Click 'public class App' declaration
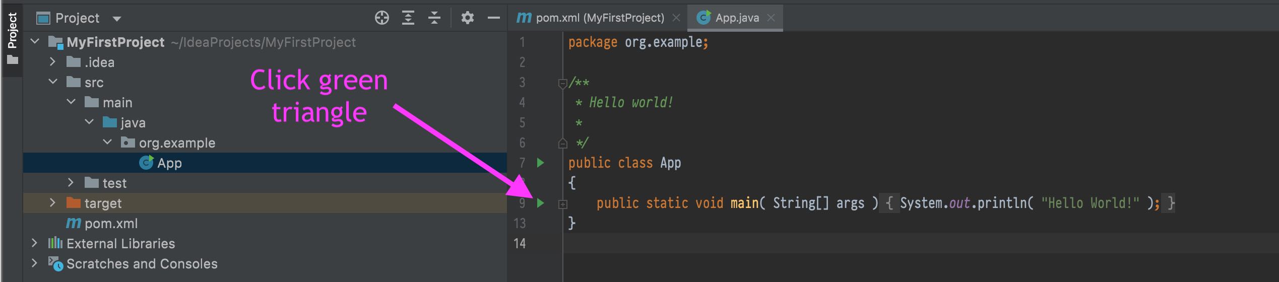Viewport: 1279px width, 282px height. pos(625,163)
